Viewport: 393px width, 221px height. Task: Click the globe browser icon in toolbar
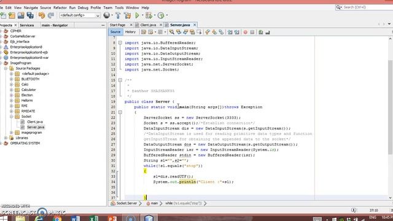pyautogui.click(x=106, y=15)
